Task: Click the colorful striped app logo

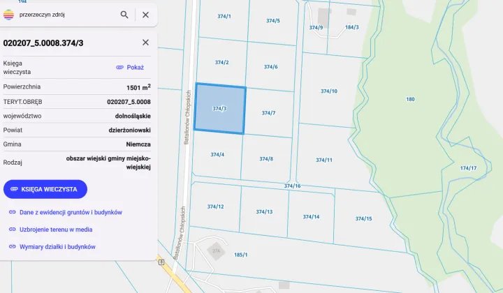Action: 8,15
